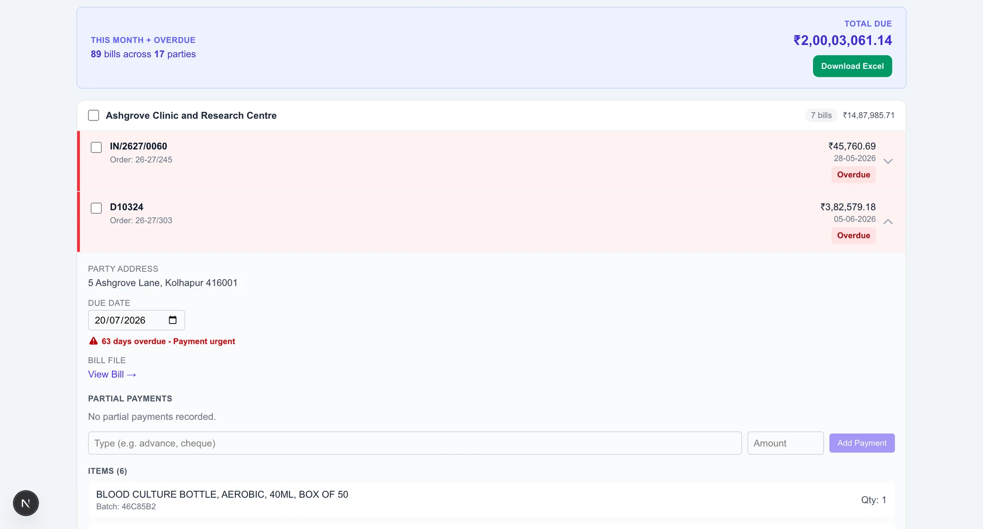Select all Ashgrove Clinic and Research Centre bills
The width and height of the screenshot is (983, 529).
[93, 116]
